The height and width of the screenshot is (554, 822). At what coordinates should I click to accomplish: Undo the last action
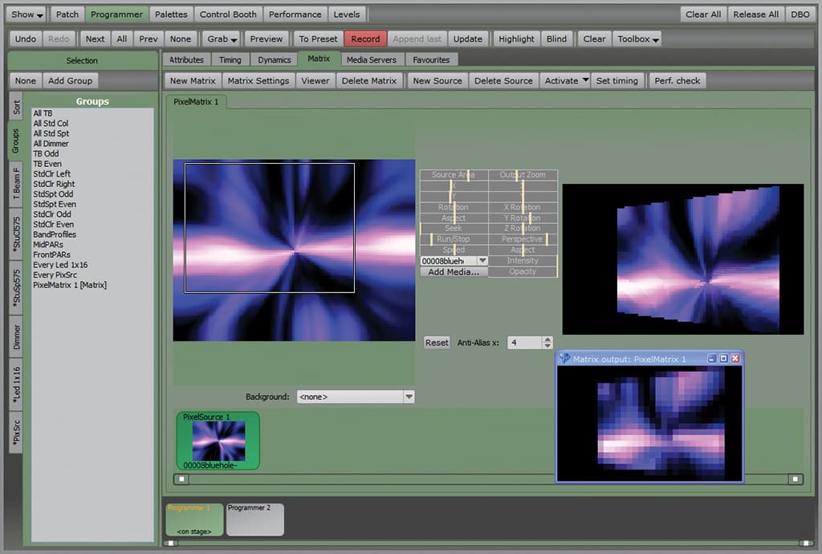click(x=26, y=39)
